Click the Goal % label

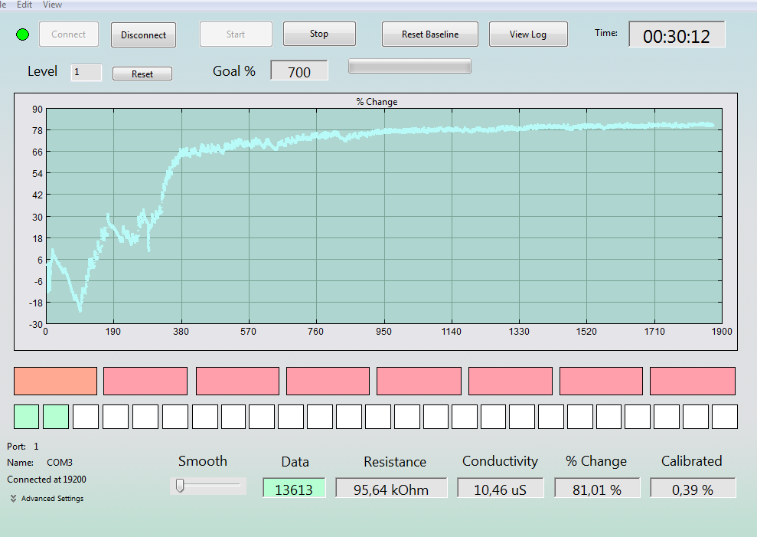[234, 71]
